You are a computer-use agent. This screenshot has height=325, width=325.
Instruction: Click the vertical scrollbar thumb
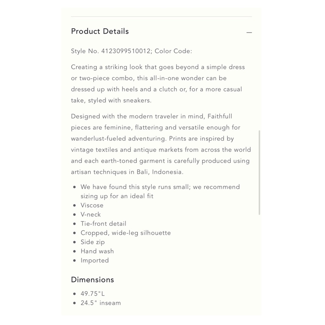[259, 173]
